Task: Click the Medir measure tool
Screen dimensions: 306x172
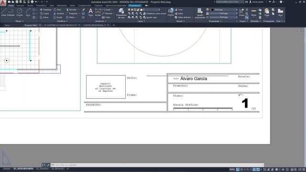Action: pyautogui.click(x=254, y=12)
